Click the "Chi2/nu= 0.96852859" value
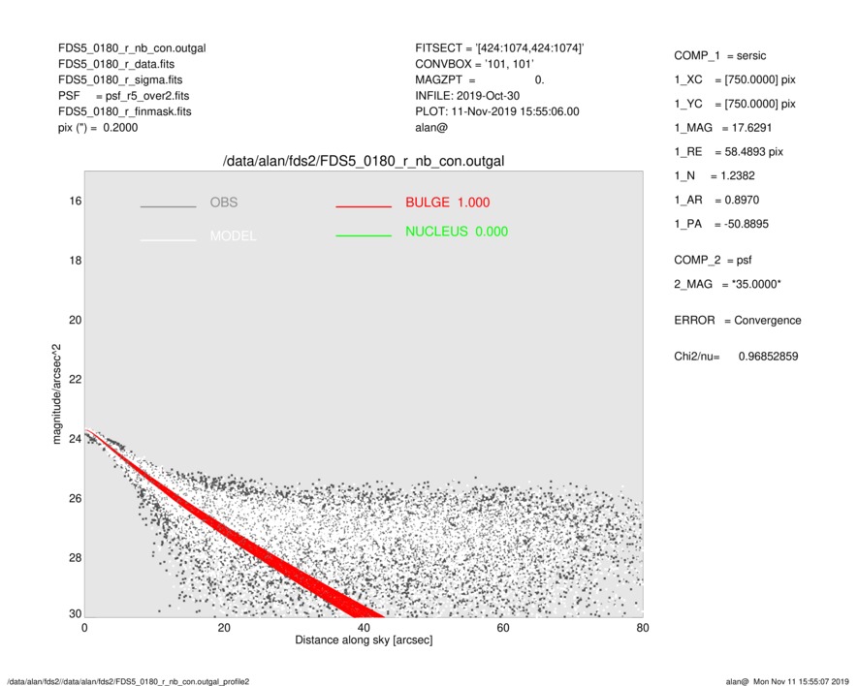 coord(736,357)
